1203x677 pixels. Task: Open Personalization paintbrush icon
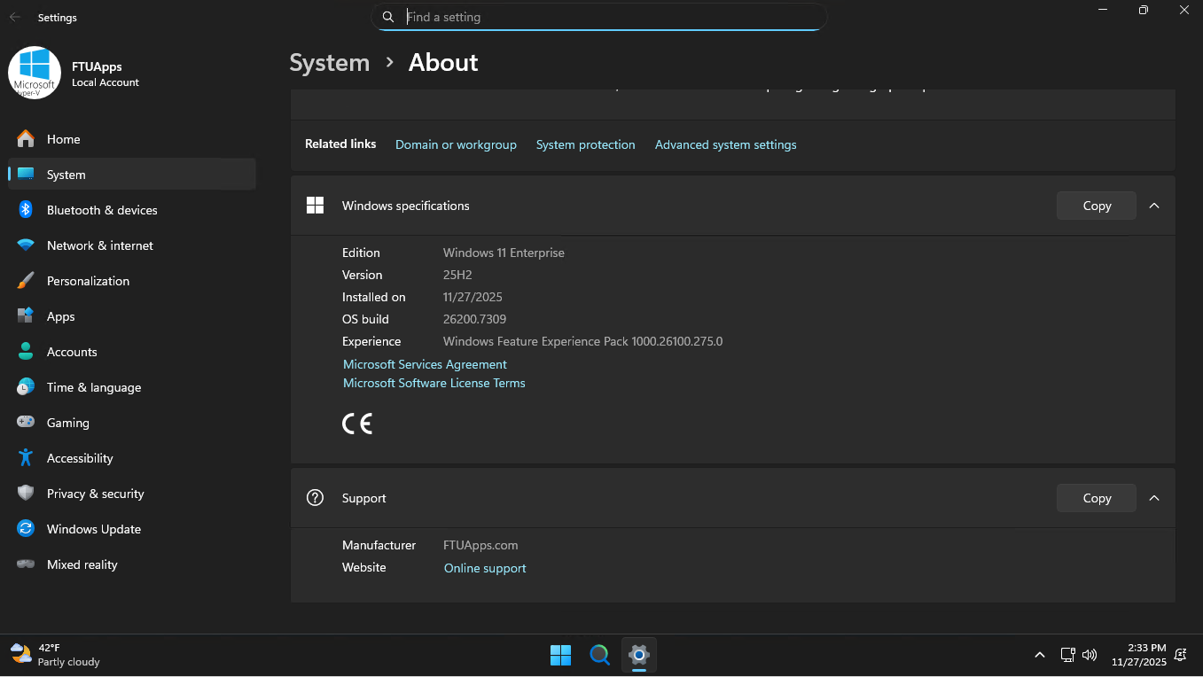click(26, 281)
